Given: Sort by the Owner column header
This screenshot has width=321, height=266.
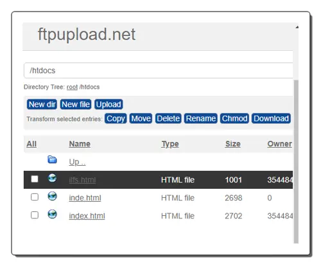Looking at the screenshot, I should click(x=280, y=144).
